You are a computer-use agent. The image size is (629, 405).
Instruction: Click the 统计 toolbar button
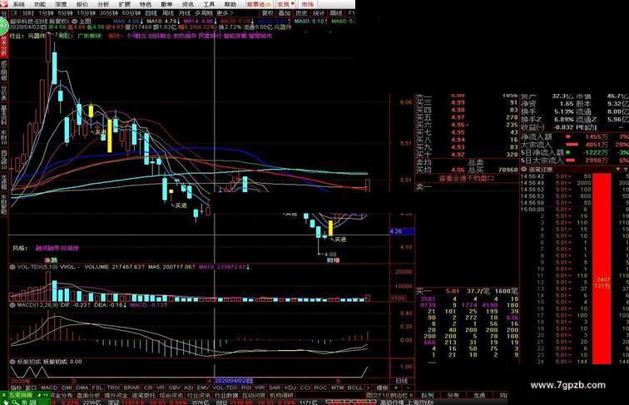(319, 13)
